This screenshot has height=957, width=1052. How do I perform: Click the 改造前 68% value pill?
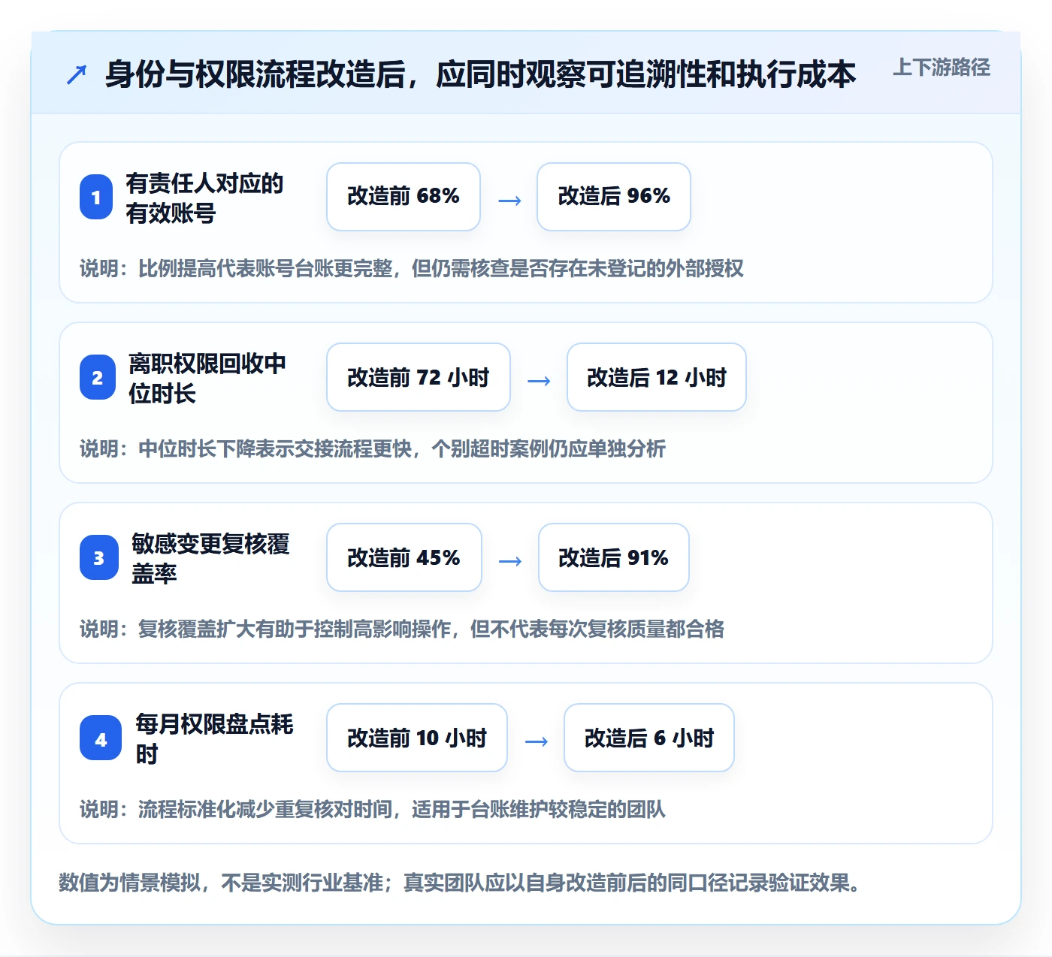coord(404,197)
